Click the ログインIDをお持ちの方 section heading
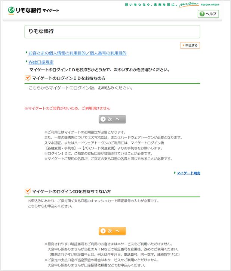 click(x=69, y=78)
